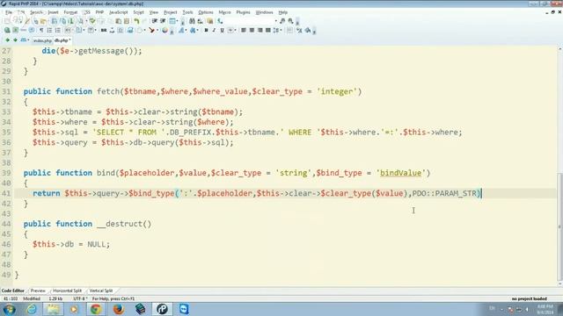Image resolution: width=563 pixels, height=316 pixels.
Task: Click the 'die($e->getMessage());' line
Action: tap(91, 51)
